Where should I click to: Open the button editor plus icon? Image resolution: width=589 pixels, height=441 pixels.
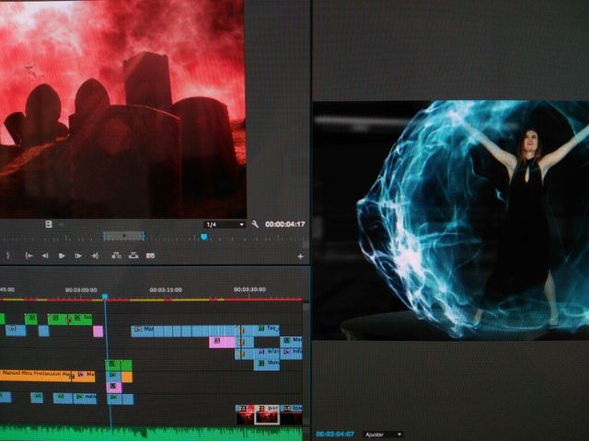(300, 256)
